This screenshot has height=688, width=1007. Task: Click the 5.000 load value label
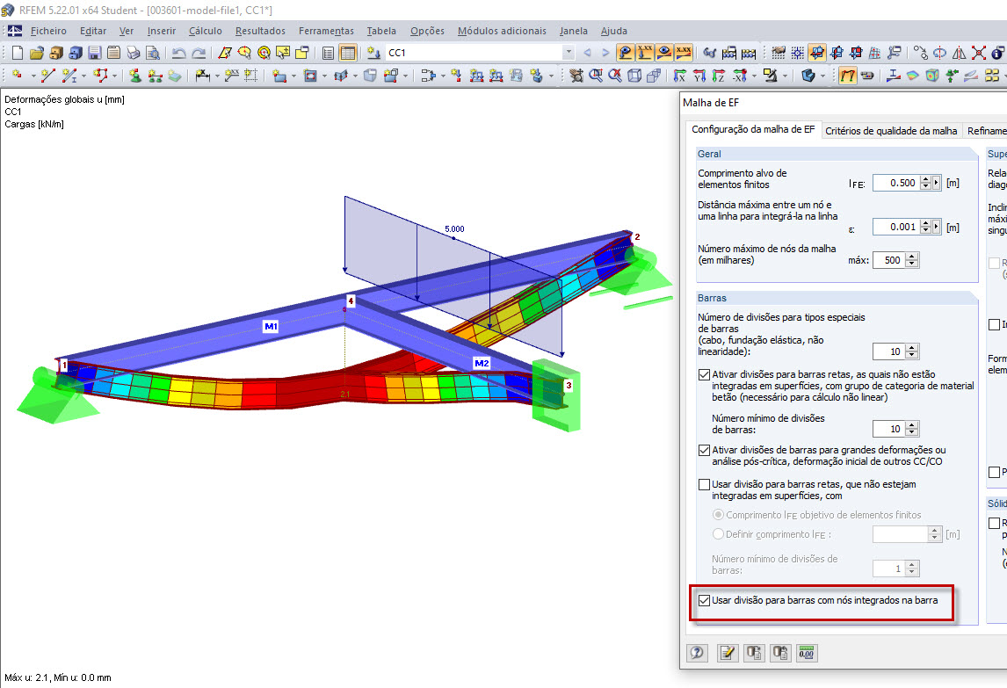[454, 229]
